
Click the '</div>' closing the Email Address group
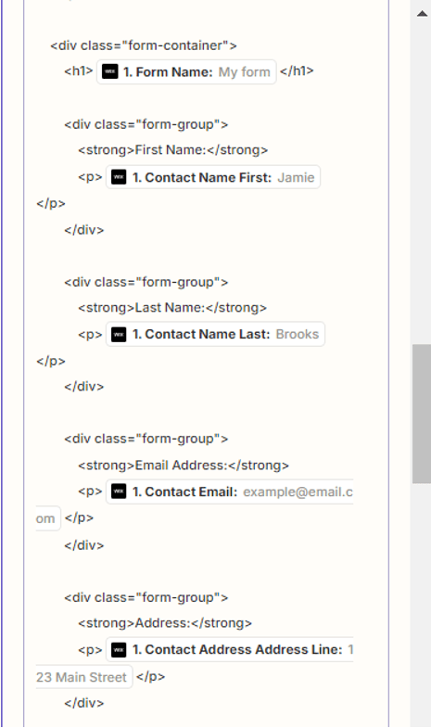tap(84, 545)
